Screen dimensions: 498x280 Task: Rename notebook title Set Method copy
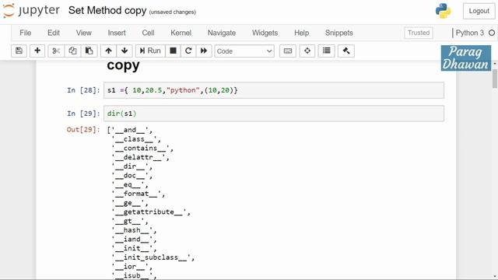tap(107, 10)
